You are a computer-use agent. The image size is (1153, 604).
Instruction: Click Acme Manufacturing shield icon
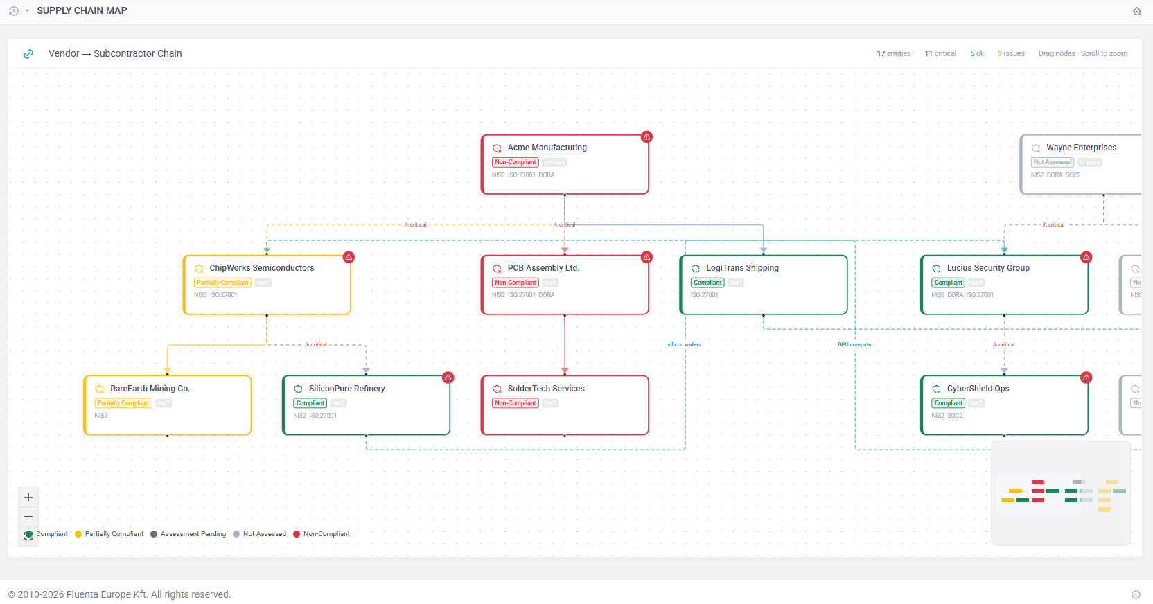(497, 148)
